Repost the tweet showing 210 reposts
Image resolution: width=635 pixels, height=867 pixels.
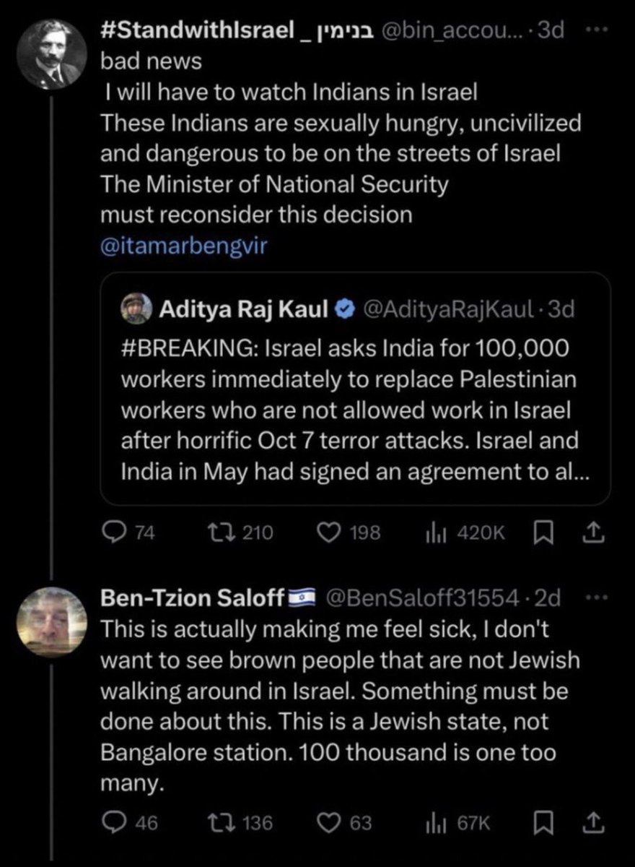click(x=214, y=532)
